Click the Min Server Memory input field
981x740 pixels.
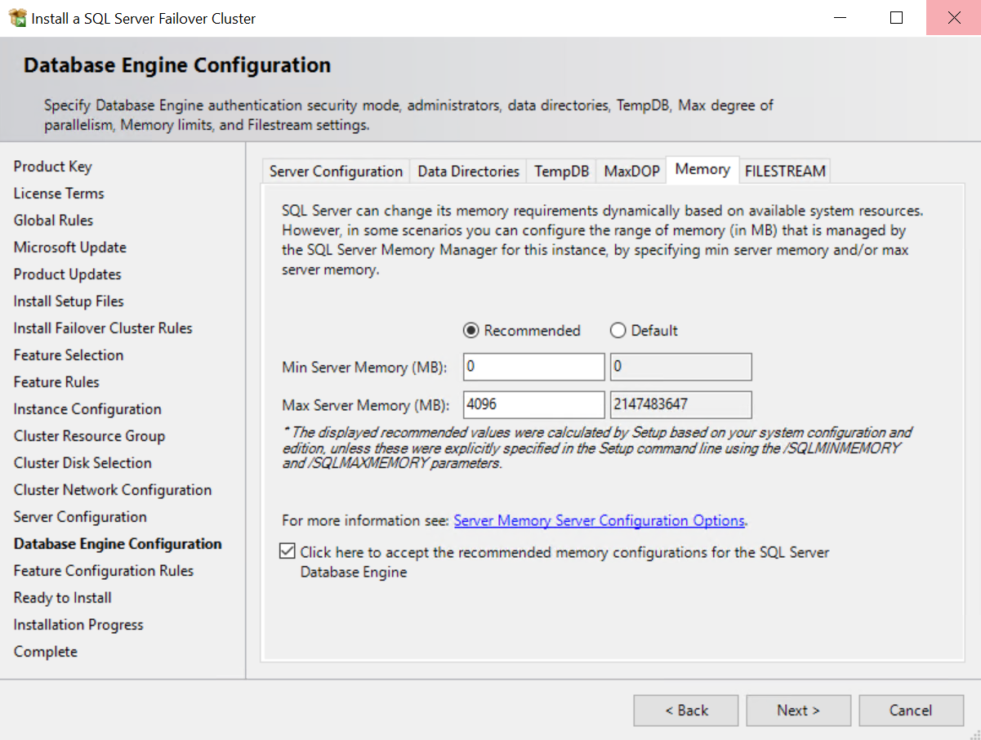pyautogui.click(x=533, y=367)
